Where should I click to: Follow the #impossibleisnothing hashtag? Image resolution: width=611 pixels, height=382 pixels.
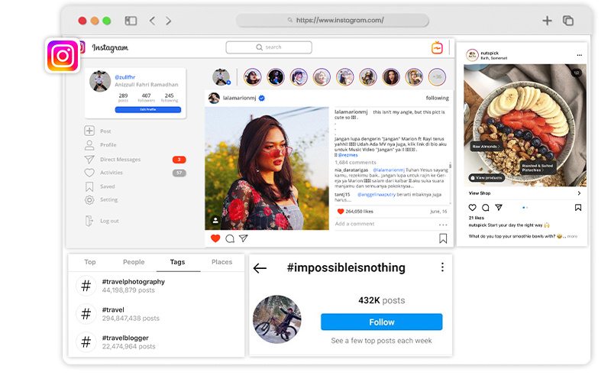click(381, 322)
